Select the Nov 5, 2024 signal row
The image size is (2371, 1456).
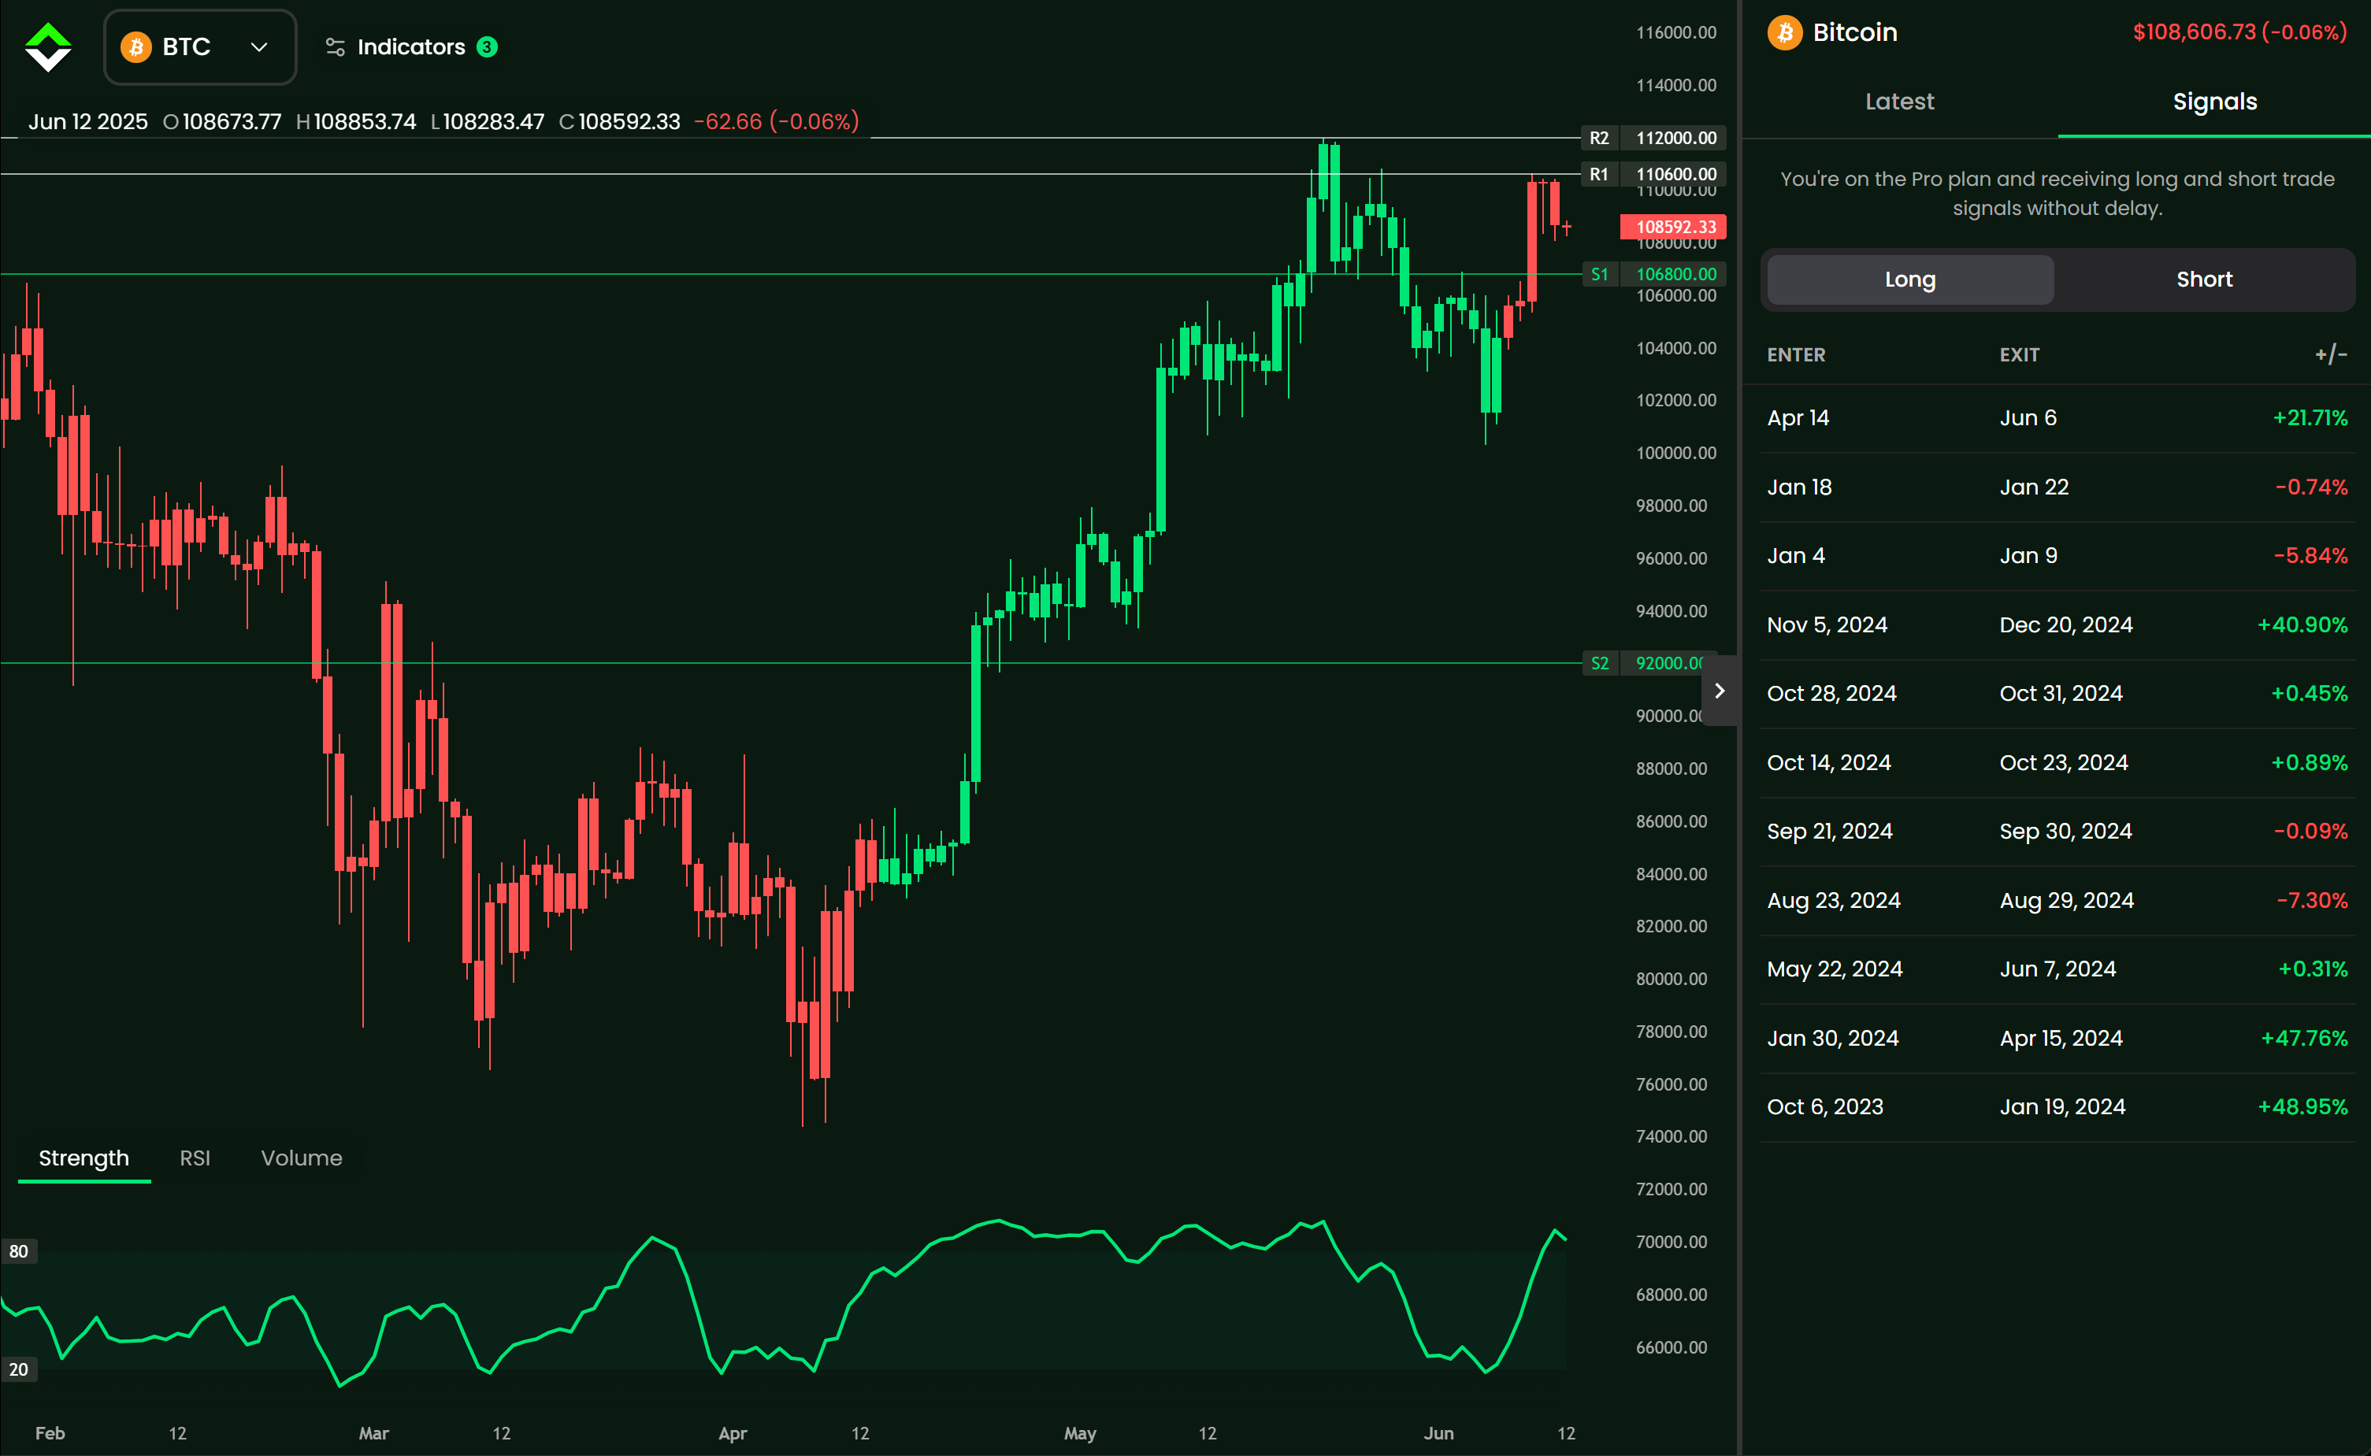click(x=2057, y=625)
